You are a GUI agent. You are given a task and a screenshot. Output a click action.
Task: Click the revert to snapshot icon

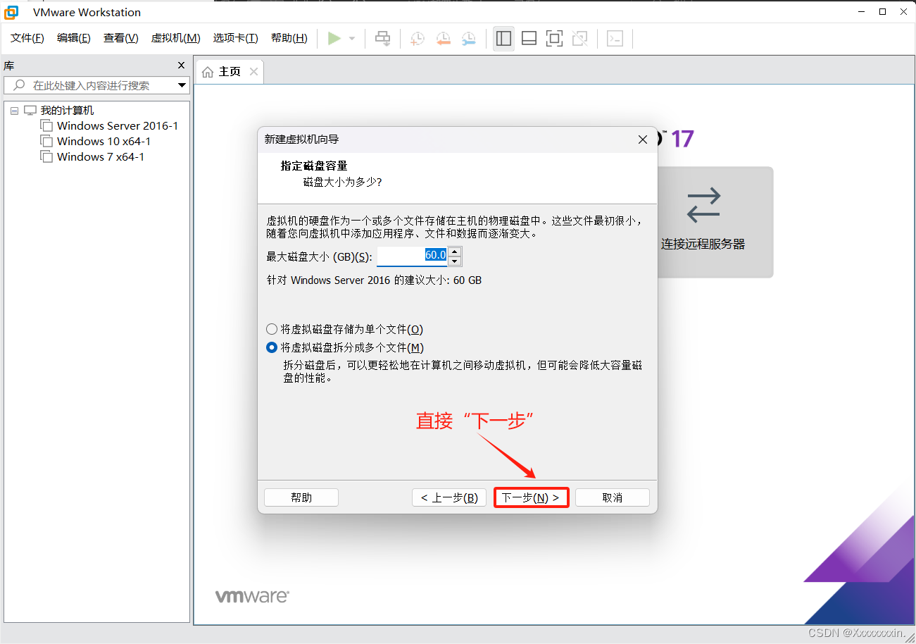pos(443,39)
